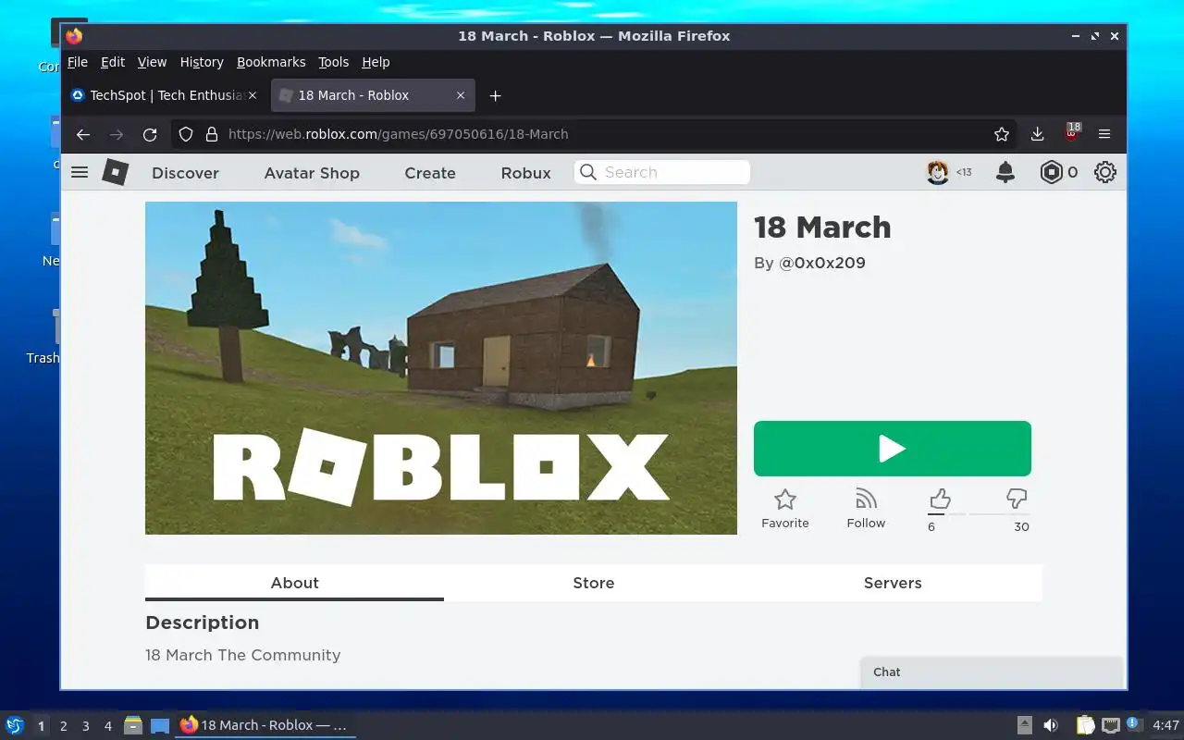Open the desktop start menu icon
The image size is (1184, 740).
[15, 725]
